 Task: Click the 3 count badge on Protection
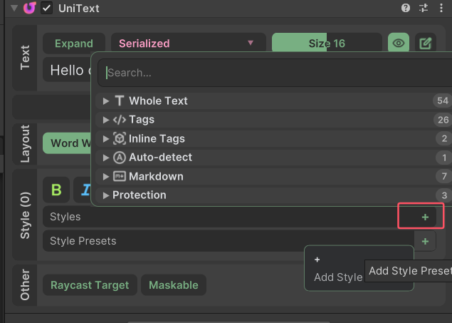[444, 195]
